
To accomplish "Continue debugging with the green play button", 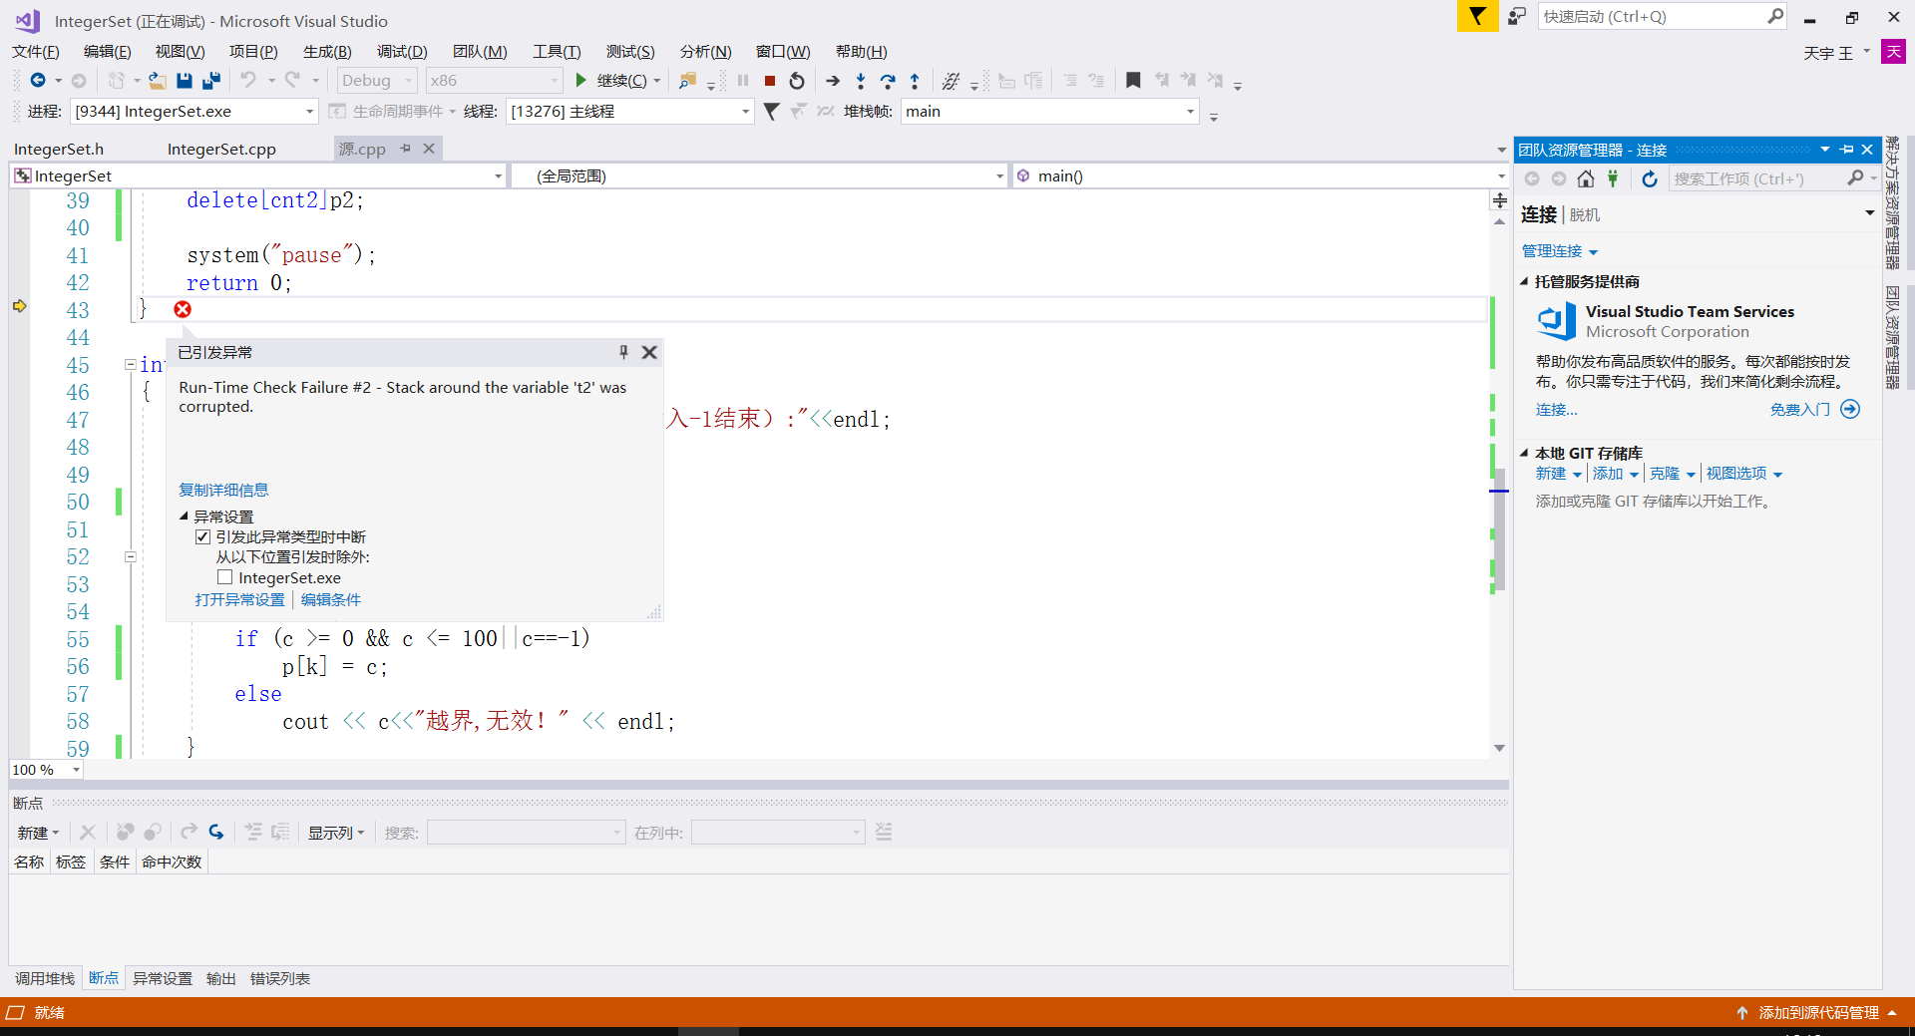I will coord(580,81).
